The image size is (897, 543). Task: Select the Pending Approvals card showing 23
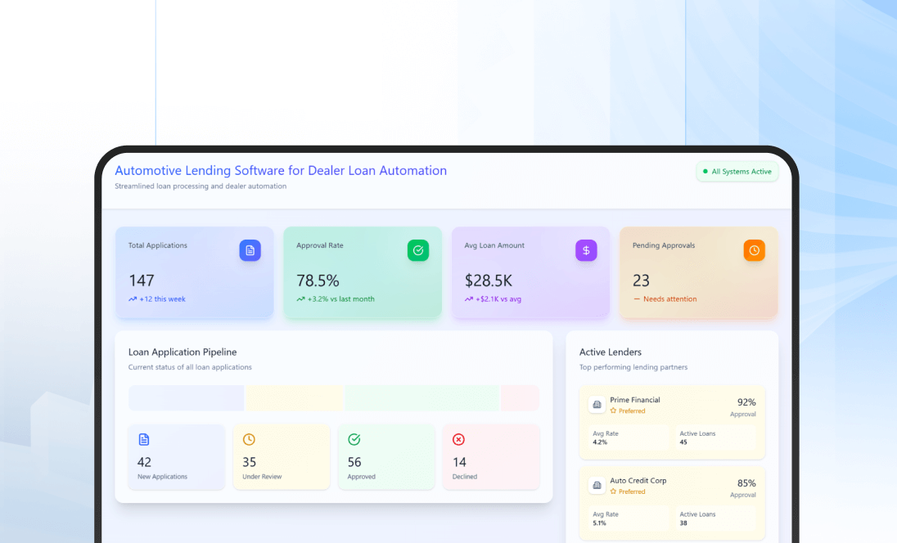(698, 272)
